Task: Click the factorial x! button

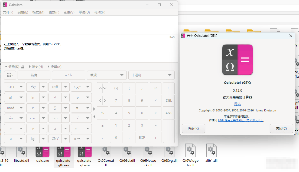Action: tap(11, 98)
